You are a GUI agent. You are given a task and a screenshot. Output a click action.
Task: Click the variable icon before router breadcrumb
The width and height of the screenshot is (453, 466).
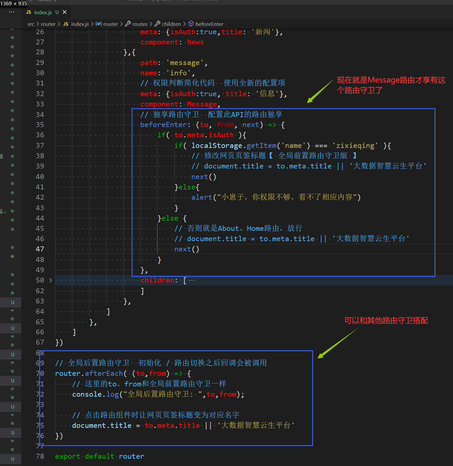[99, 24]
